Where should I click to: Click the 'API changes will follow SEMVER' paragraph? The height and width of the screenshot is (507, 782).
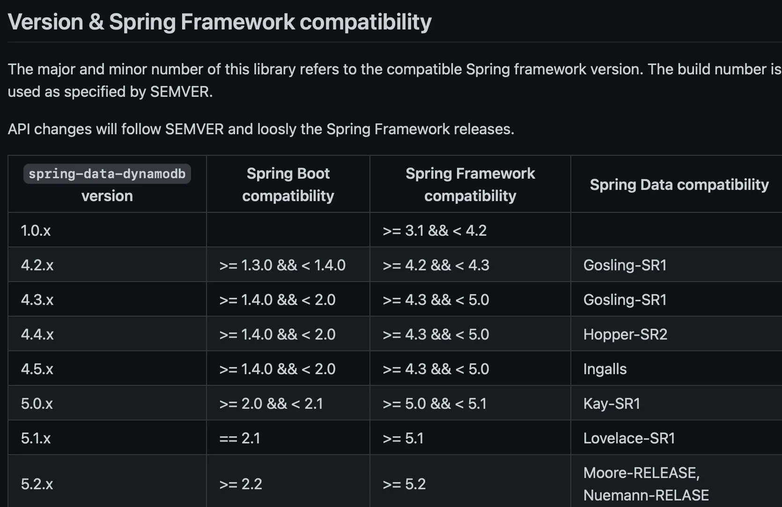click(x=261, y=129)
